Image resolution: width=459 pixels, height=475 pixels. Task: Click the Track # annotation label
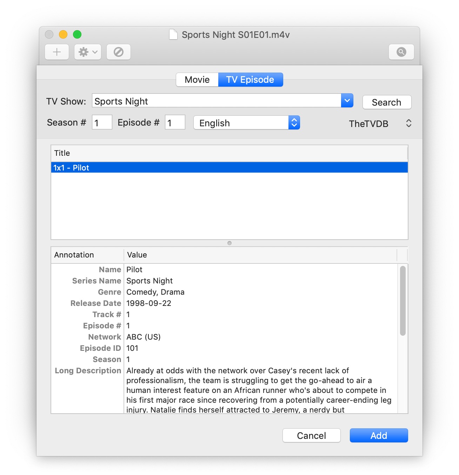click(107, 314)
